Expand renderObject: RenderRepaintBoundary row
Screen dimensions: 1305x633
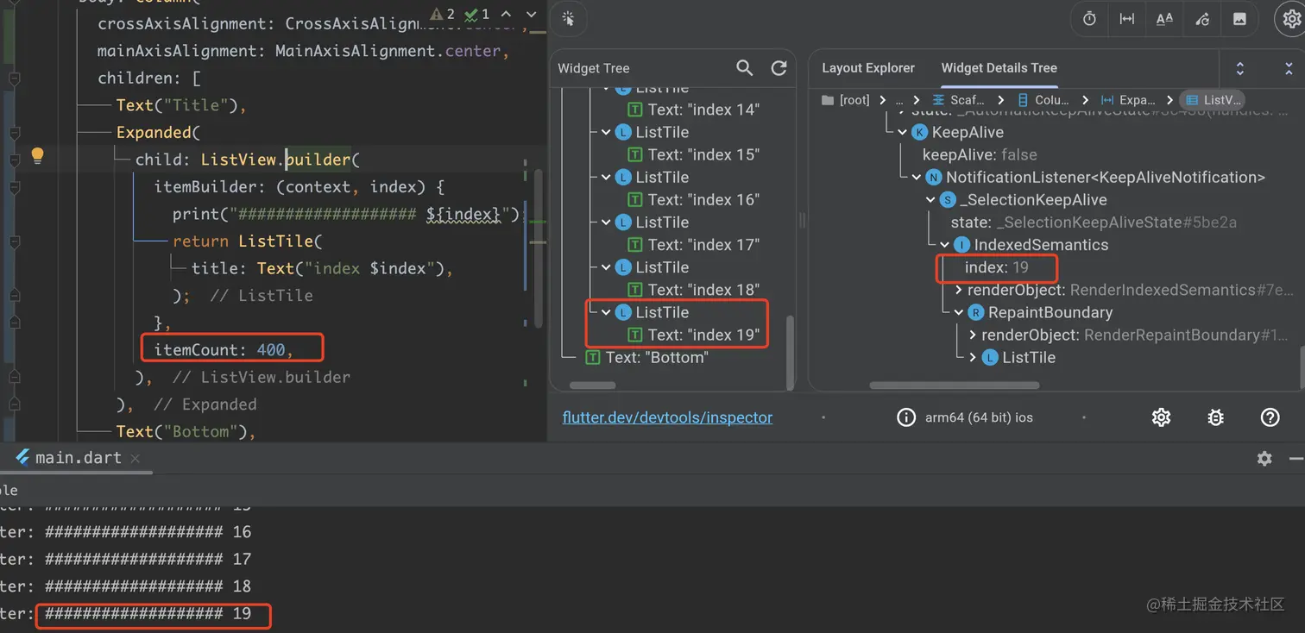click(x=974, y=335)
